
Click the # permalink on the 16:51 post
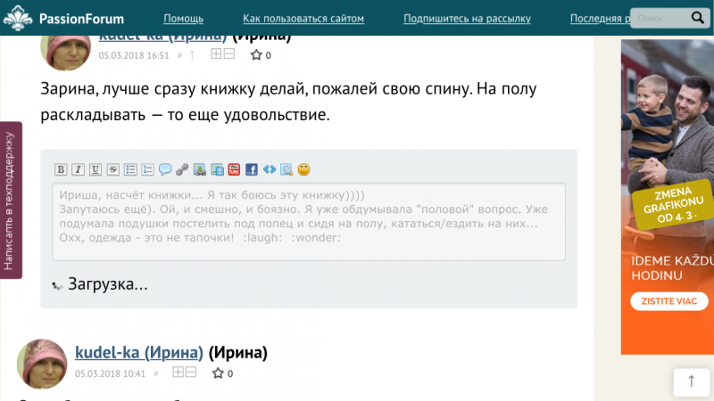pyautogui.click(x=180, y=55)
